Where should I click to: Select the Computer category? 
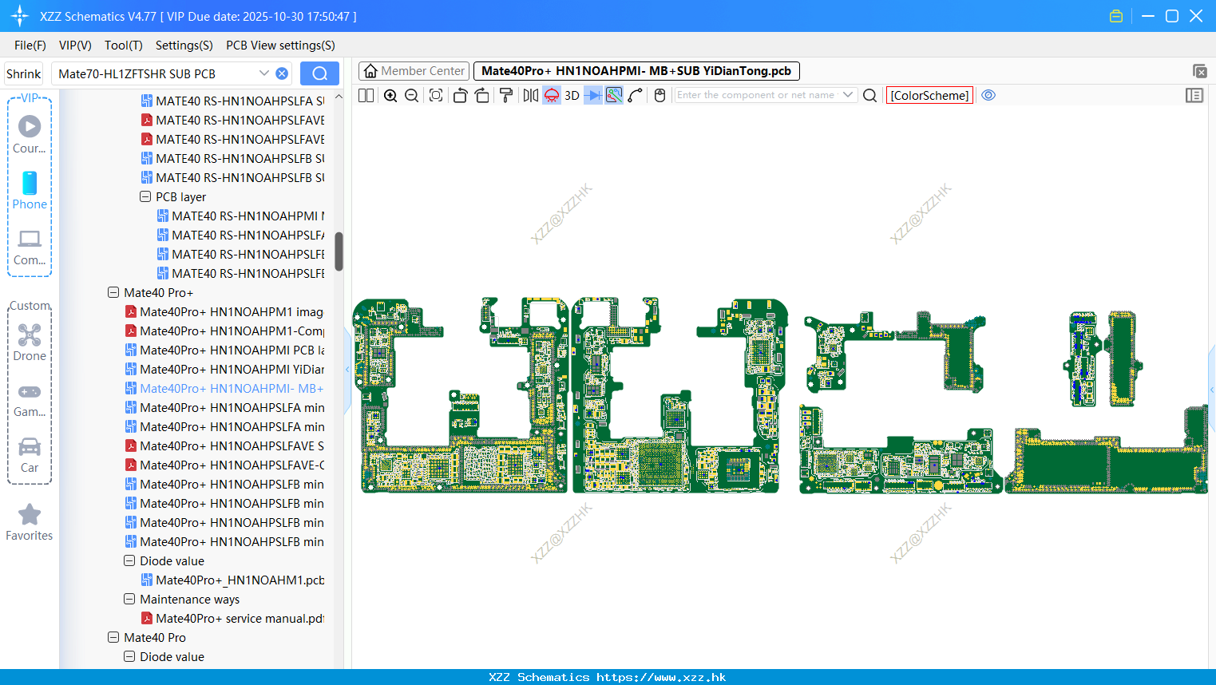pyautogui.click(x=30, y=247)
